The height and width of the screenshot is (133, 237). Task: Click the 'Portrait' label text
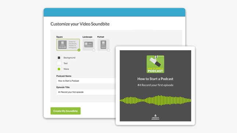[101, 37]
